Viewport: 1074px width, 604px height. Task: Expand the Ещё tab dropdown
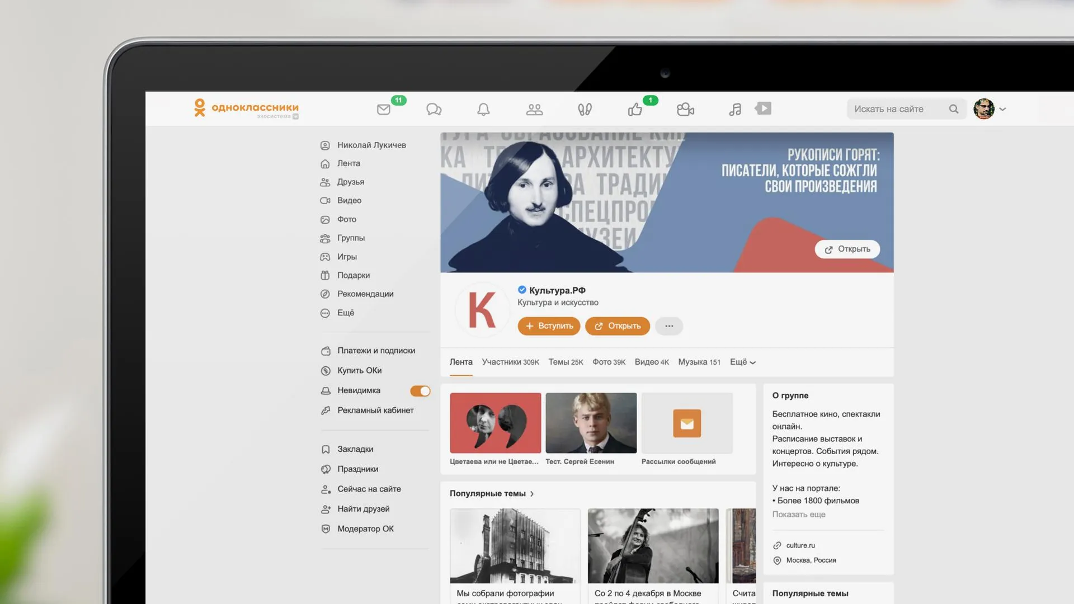tap(743, 362)
